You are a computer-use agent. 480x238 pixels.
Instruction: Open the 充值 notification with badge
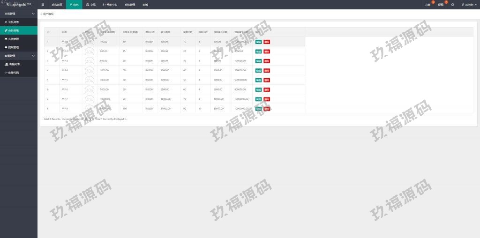427,4
